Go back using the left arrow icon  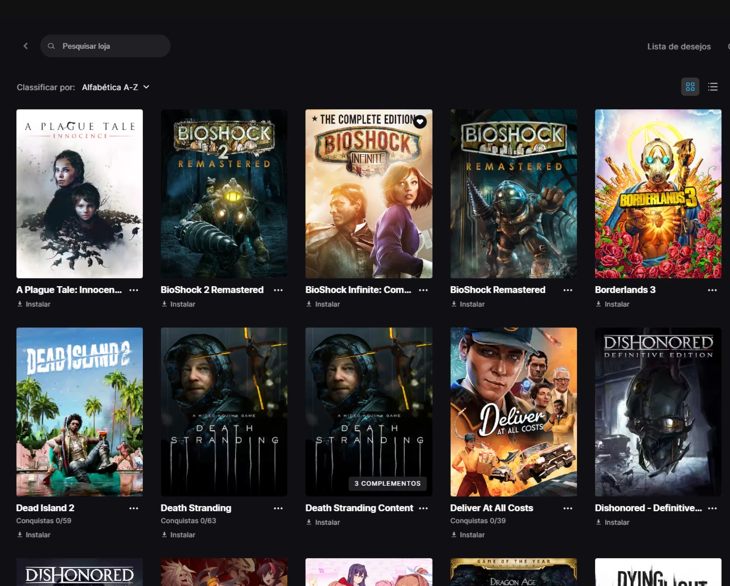tap(26, 46)
